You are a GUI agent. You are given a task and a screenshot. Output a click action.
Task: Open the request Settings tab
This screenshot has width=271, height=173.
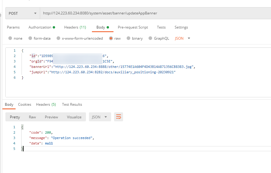pyautogui.click(x=181, y=27)
